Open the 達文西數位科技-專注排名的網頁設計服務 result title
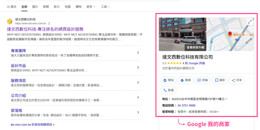The height and width of the screenshot is (130, 260). (x=45, y=29)
